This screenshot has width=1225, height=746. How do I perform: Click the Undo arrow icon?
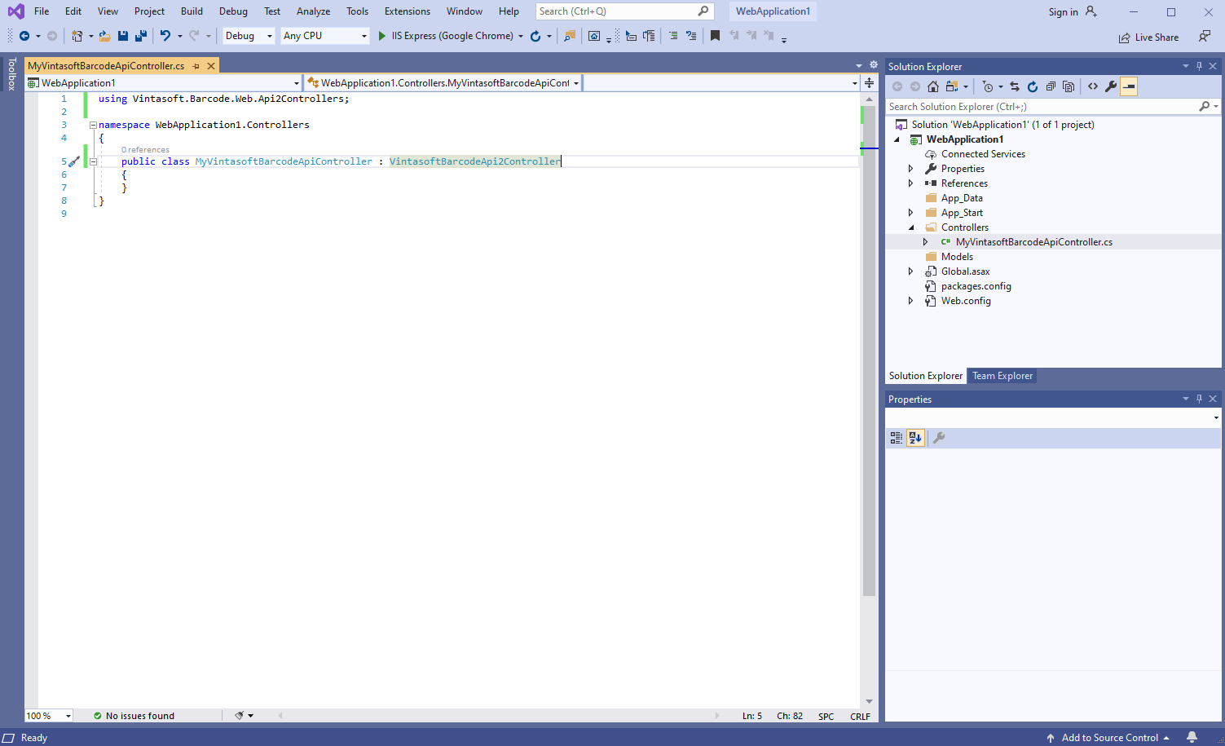pyautogui.click(x=165, y=36)
